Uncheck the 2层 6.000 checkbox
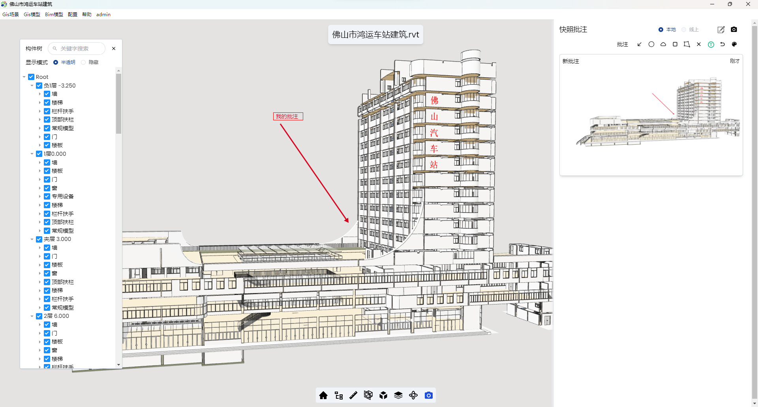The height and width of the screenshot is (407, 758). click(x=39, y=316)
